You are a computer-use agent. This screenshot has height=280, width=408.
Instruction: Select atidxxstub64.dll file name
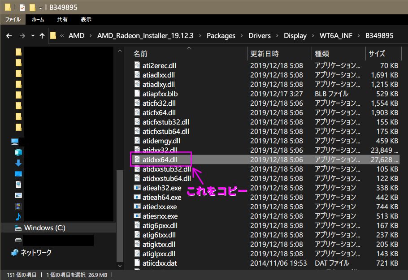click(x=166, y=178)
